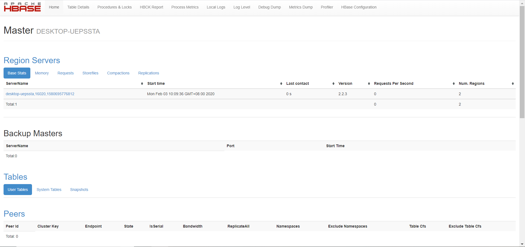Switch to the Memory tab
The width and height of the screenshot is (525, 247).
[42, 73]
